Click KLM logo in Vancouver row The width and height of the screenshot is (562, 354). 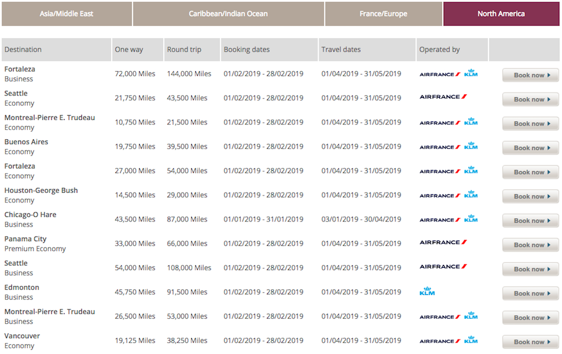click(x=470, y=340)
